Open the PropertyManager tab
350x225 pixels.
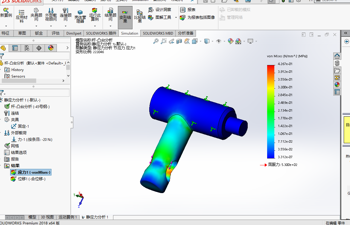[x=15, y=48]
